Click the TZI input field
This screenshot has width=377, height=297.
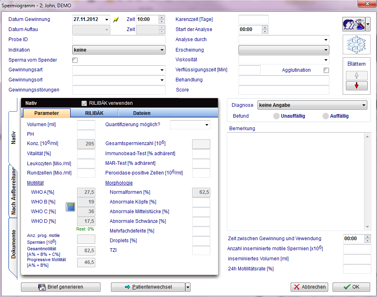click(201, 250)
